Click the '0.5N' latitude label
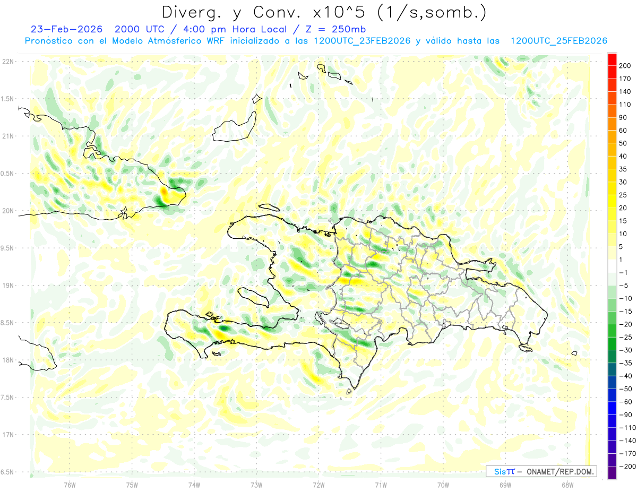Screen dimensions: 637x492 pos(8,174)
